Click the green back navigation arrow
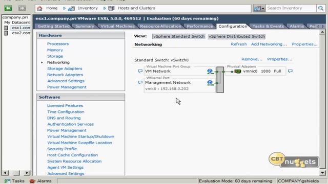 (x=8, y=8)
